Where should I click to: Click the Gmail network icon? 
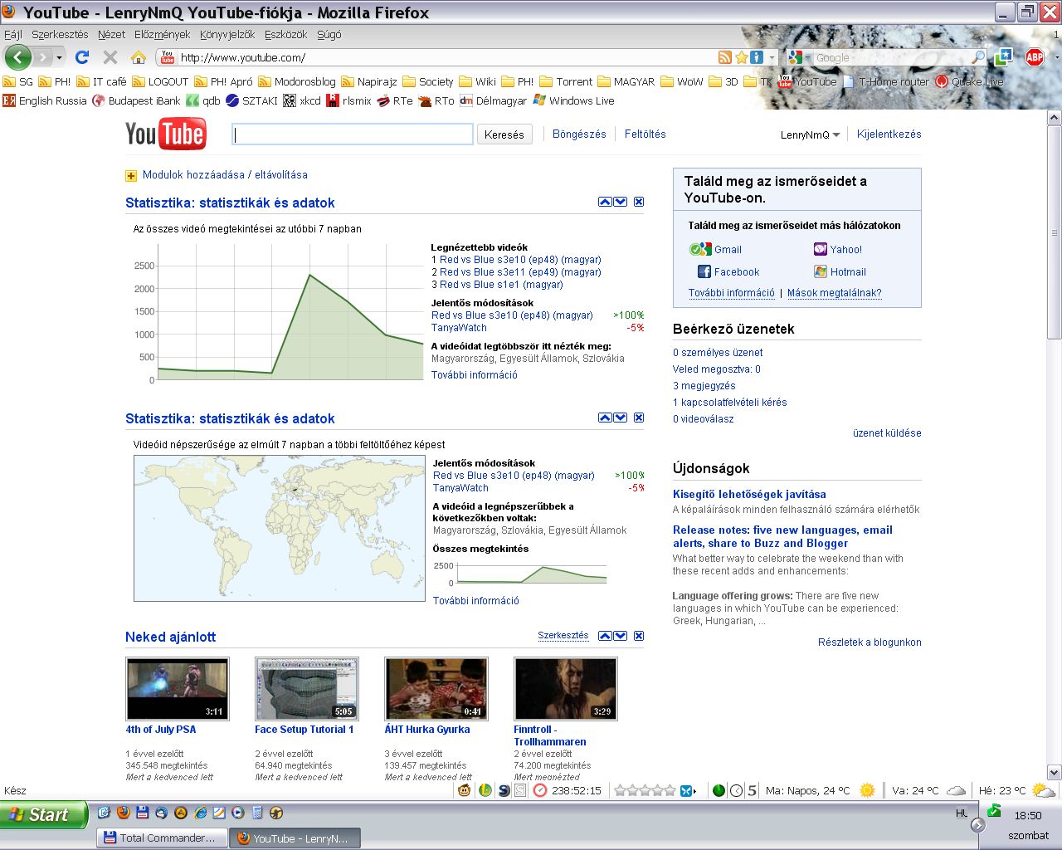[x=700, y=249]
